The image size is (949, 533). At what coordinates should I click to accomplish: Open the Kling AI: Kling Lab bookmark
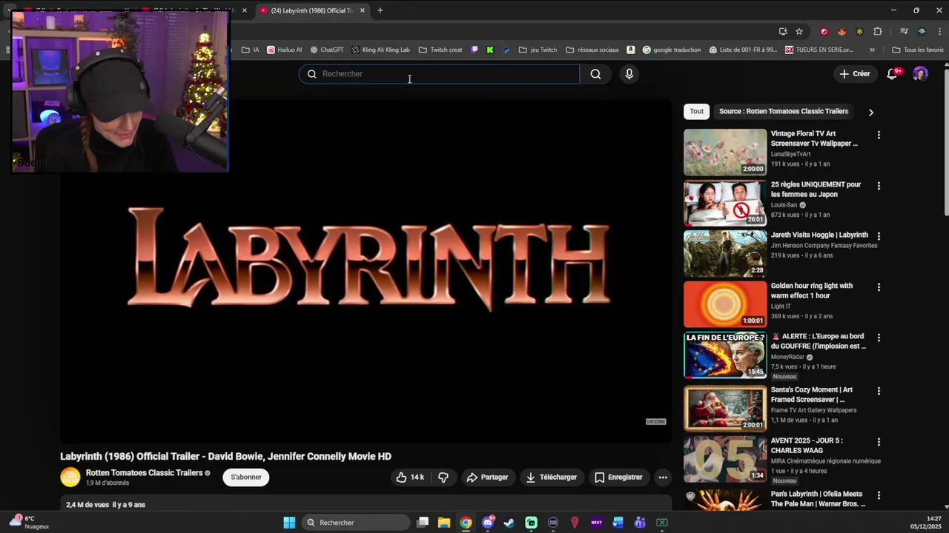[380, 50]
